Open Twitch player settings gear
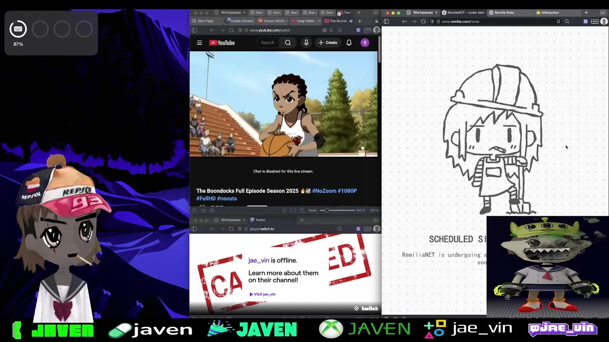Viewport: 609px width, 342px height. [356, 308]
